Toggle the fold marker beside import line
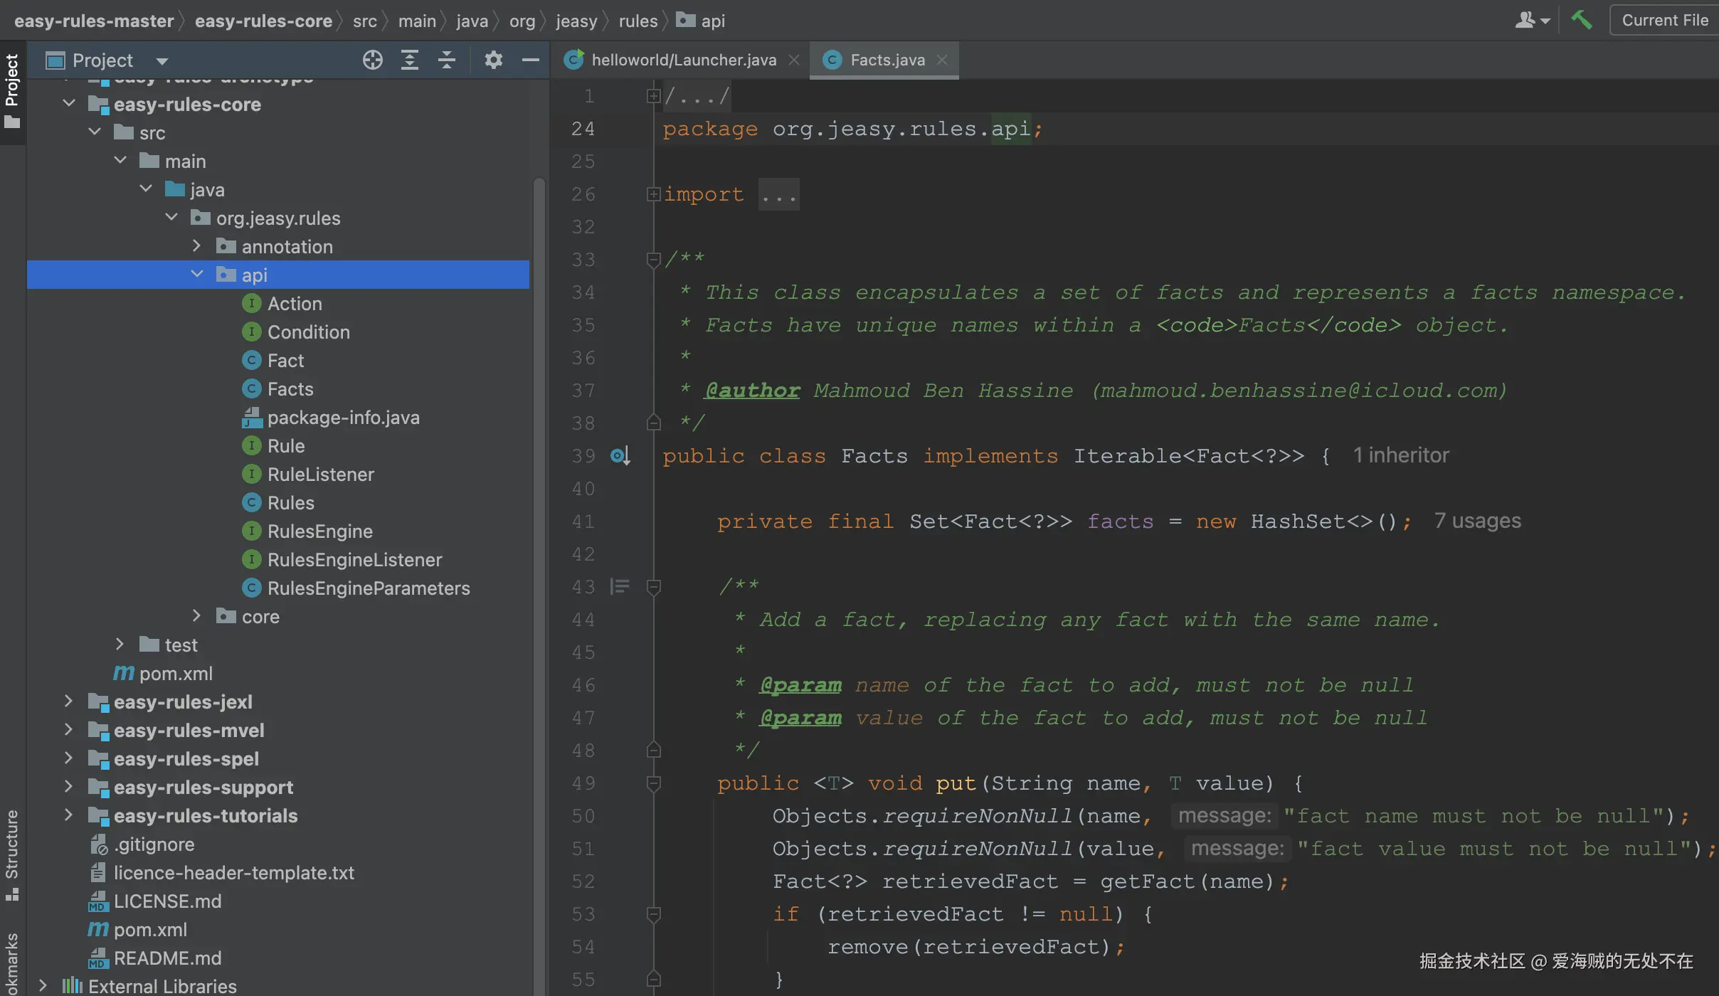Viewport: 1719px width, 996px height. click(x=653, y=194)
